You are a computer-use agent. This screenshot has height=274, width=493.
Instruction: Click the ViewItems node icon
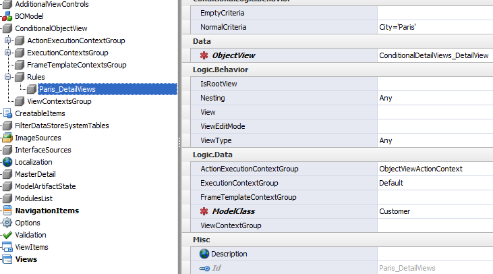point(7,247)
